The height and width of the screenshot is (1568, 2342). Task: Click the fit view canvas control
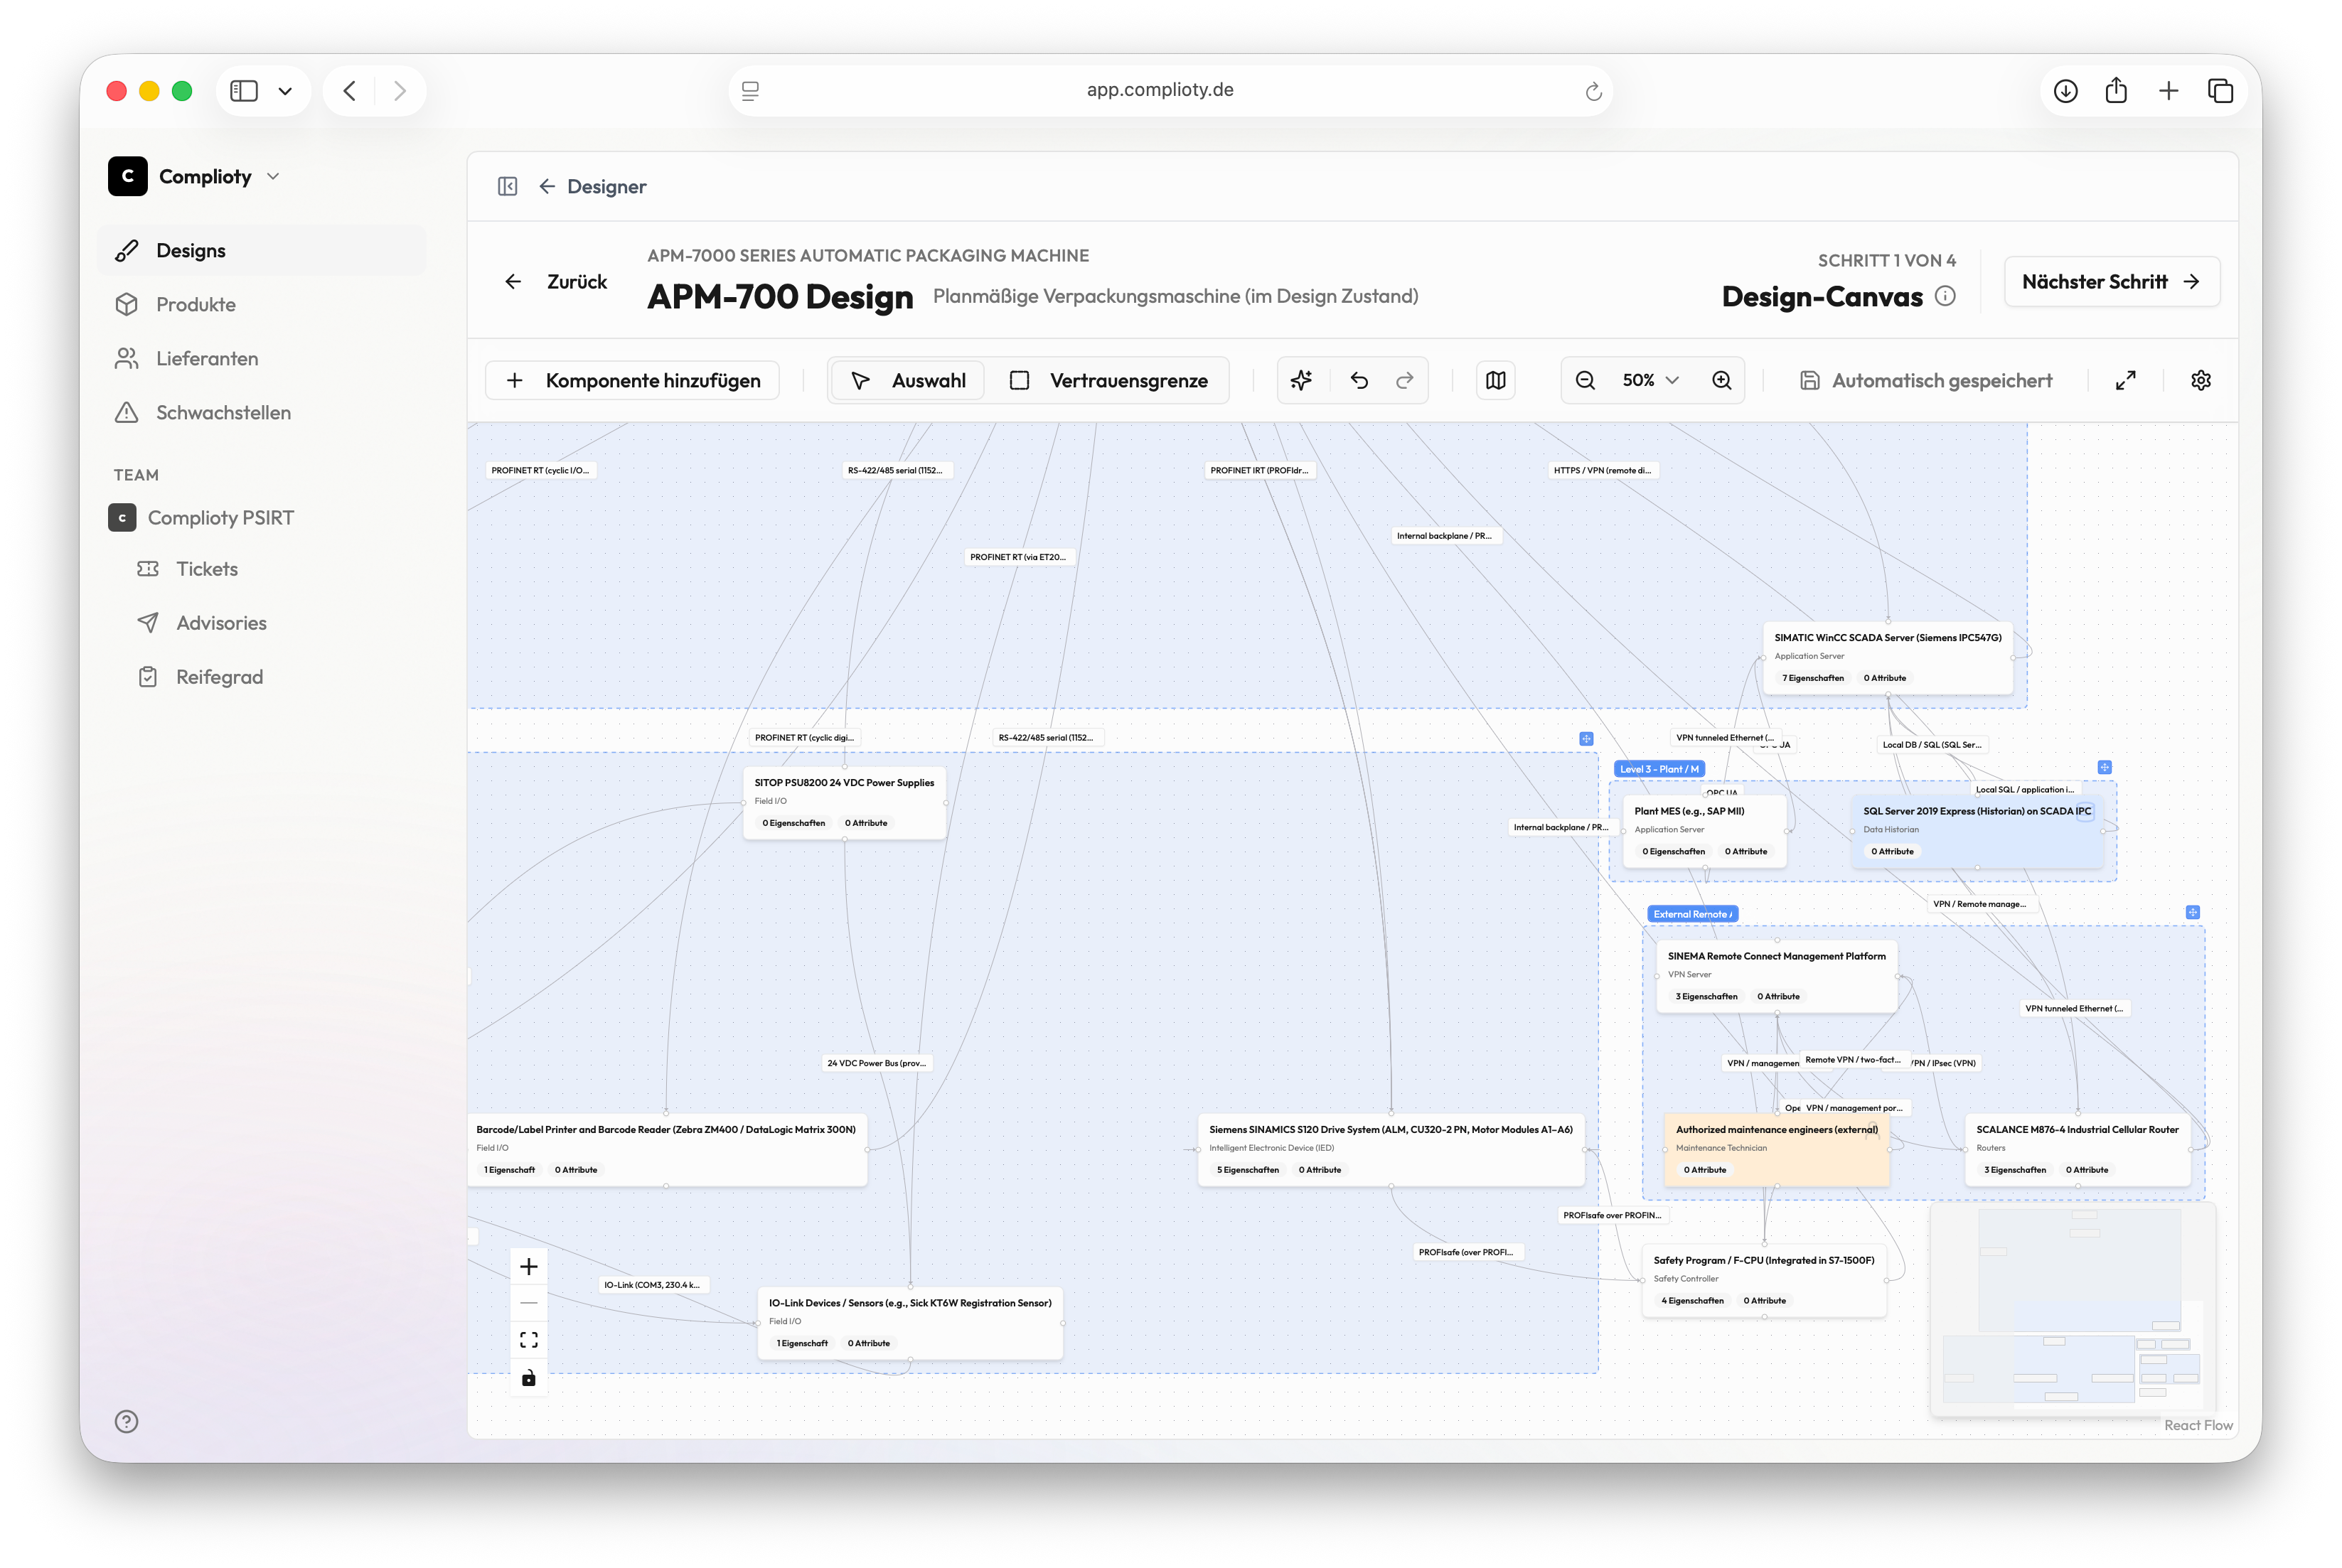click(x=529, y=1340)
